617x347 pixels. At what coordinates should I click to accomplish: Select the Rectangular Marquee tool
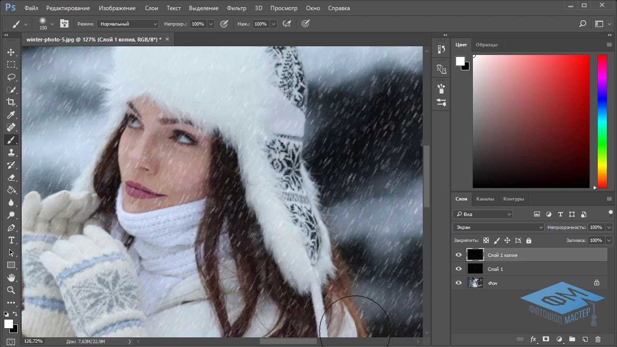pyautogui.click(x=11, y=65)
